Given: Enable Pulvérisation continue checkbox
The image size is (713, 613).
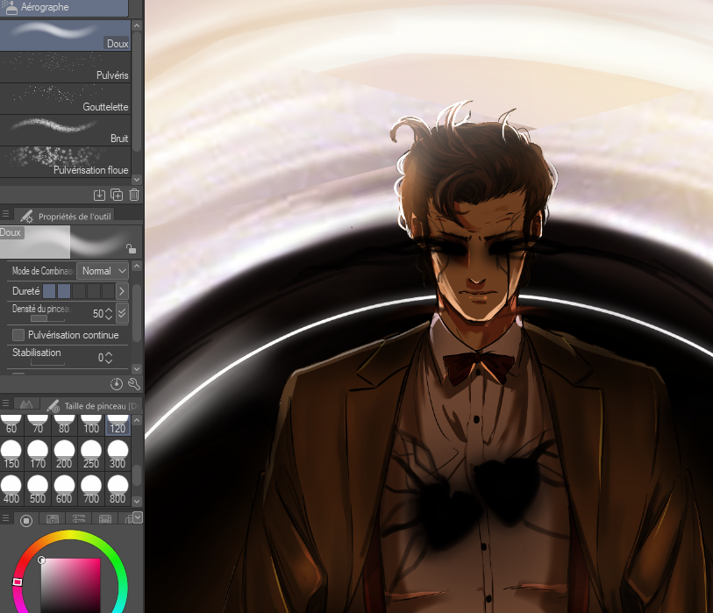Looking at the screenshot, I should [18, 335].
